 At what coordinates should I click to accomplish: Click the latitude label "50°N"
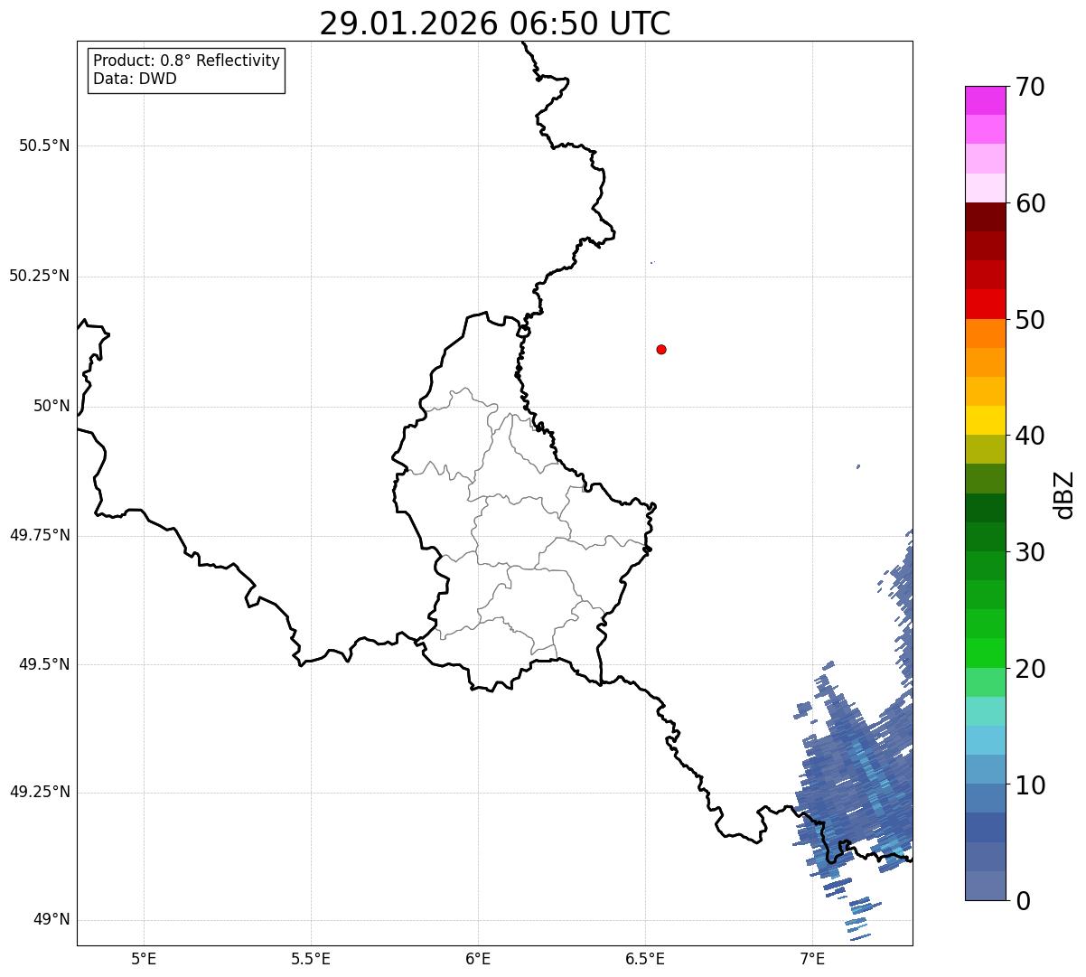pyautogui.click(x=51, y=406)
